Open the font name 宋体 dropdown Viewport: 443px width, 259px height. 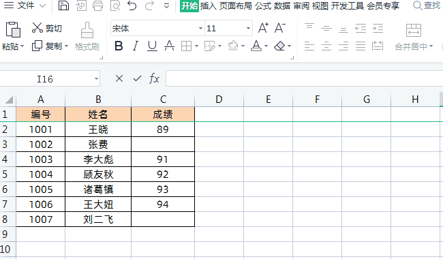[200, 28]
